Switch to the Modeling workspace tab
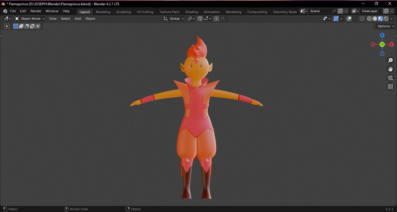 click(x=103, y=12)
